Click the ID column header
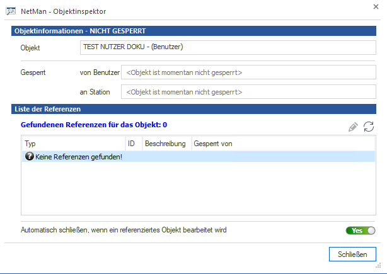The image size is (387, 274). pos(134,144)
